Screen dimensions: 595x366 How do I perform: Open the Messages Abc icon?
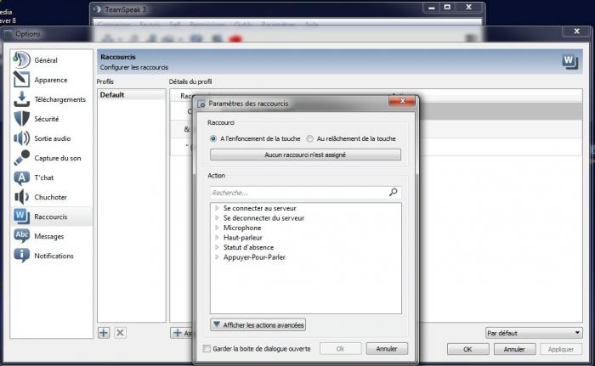(x=21, y=236)
